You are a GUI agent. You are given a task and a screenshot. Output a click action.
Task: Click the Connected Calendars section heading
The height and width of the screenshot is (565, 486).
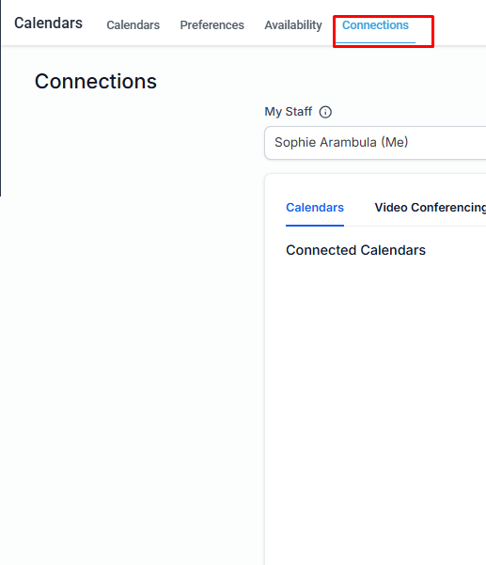pos(355,250)
